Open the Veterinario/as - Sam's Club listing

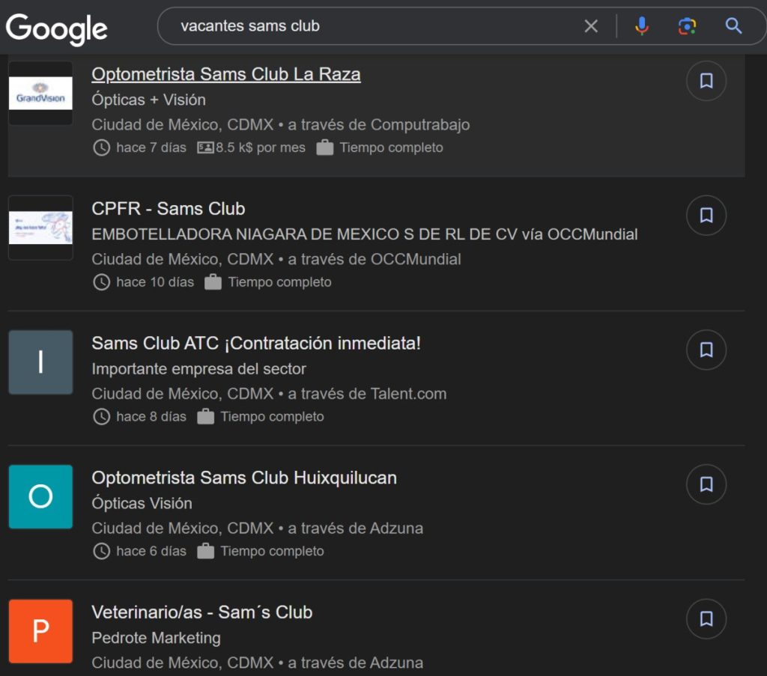(x=202, y=612)
